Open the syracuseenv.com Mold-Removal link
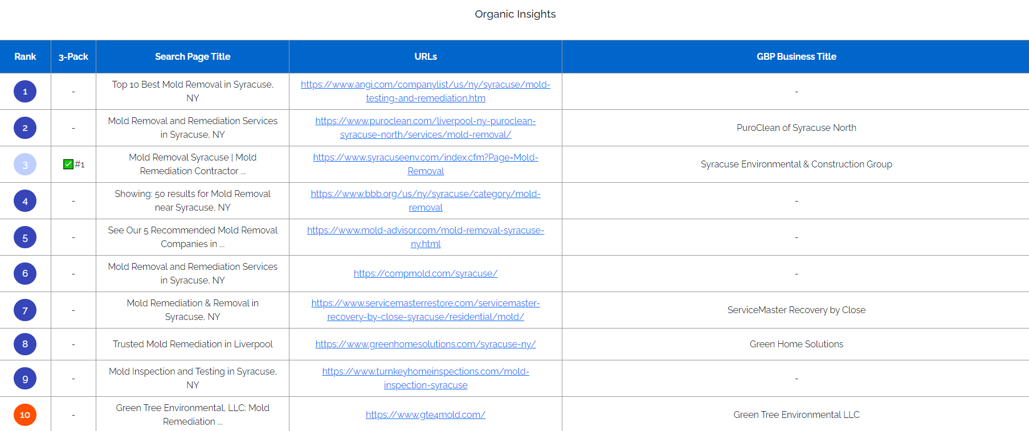This screenshot has width=1029, height=431. point(426,164)
